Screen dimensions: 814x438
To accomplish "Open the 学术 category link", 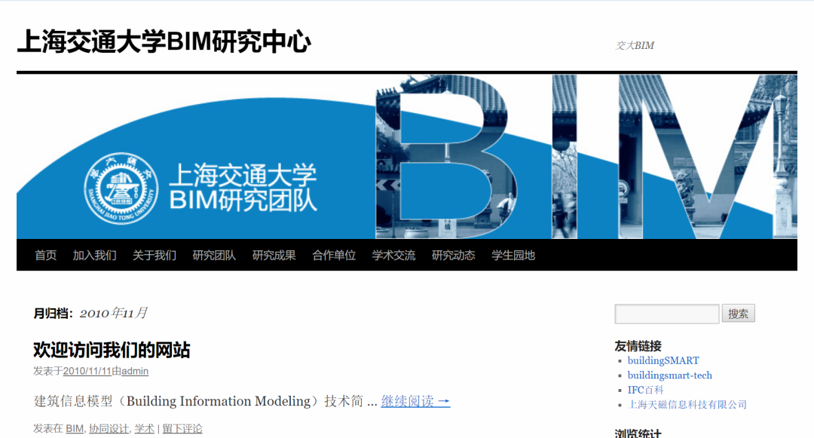I will (144, 429).
